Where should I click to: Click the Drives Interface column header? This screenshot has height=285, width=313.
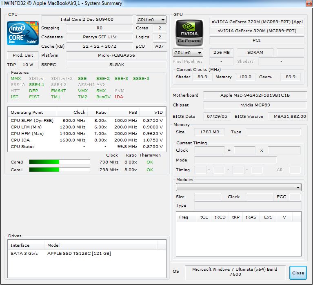pos(26,245)
